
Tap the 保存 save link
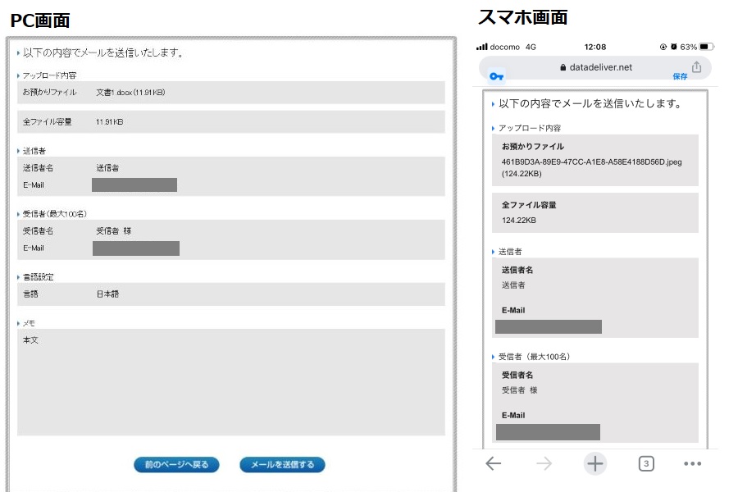(x=680, y=76)
